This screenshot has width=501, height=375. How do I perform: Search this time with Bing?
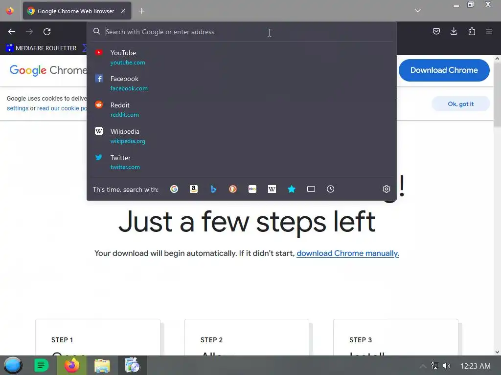pyautogui.click(x=213, y=189)
